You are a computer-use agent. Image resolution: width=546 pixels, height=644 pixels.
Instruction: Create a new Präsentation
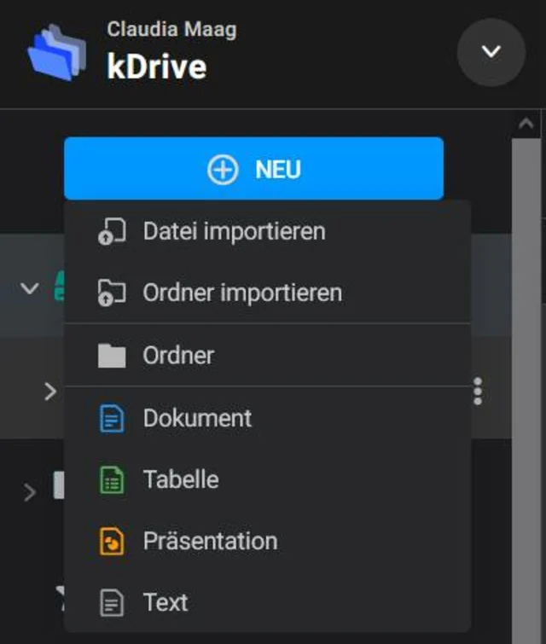click(x=267, y=541)
